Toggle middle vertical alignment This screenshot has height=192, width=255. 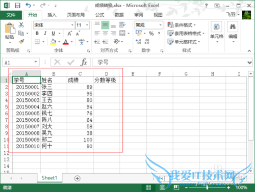(105, 25)
